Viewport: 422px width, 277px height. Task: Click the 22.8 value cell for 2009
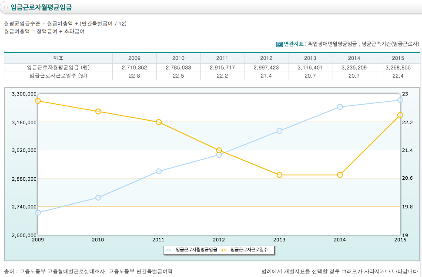pos(134,76)
